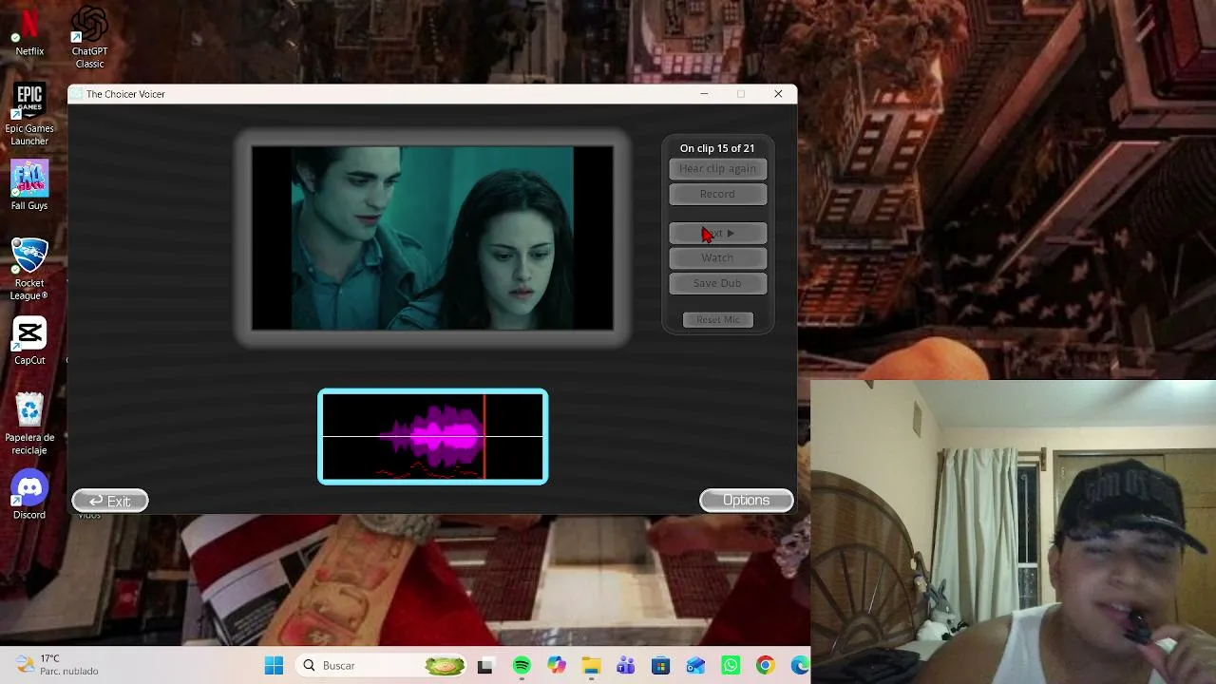Screen dimensions: 1216x684
Task: Go to the next clip
Action: pos(717,233)
